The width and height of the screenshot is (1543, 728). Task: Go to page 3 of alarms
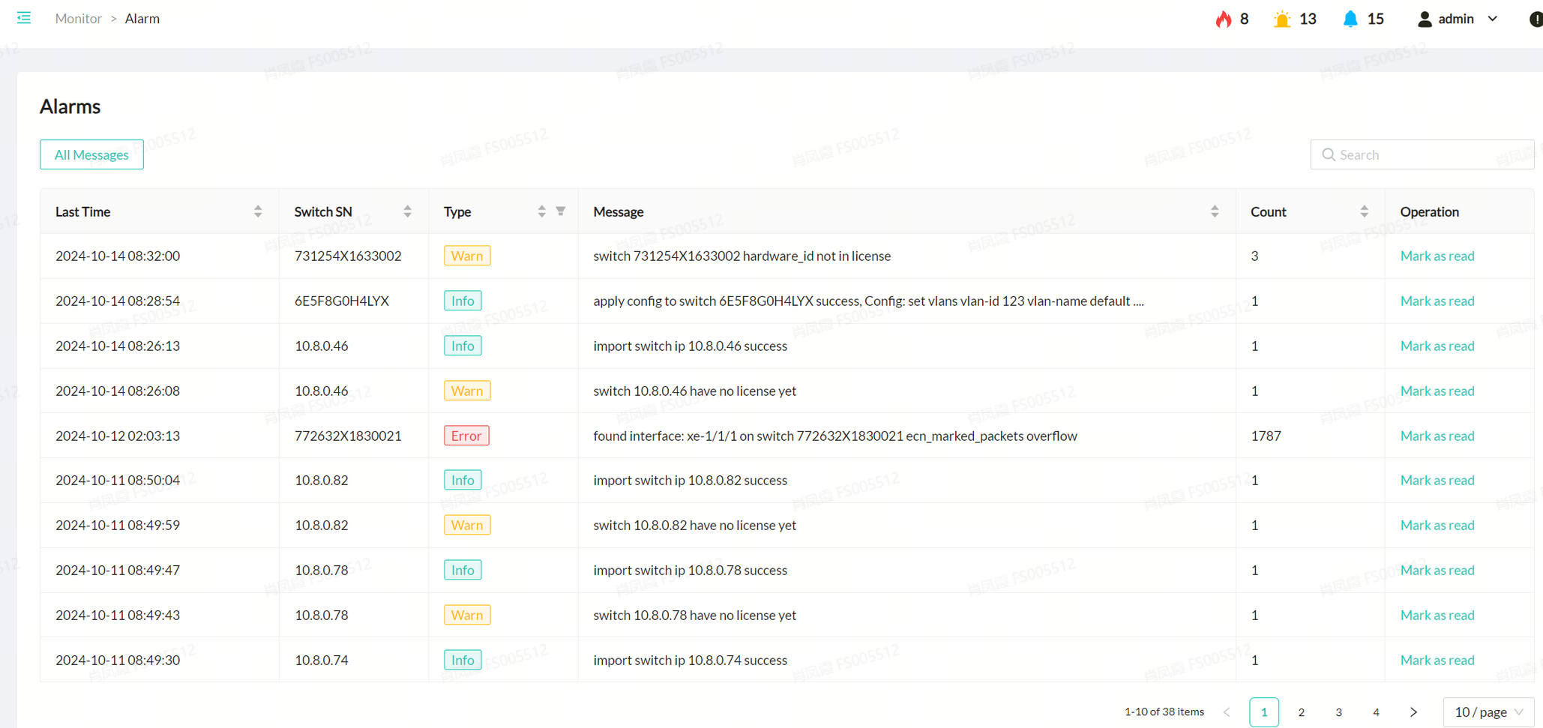(x=1338, y=712)
